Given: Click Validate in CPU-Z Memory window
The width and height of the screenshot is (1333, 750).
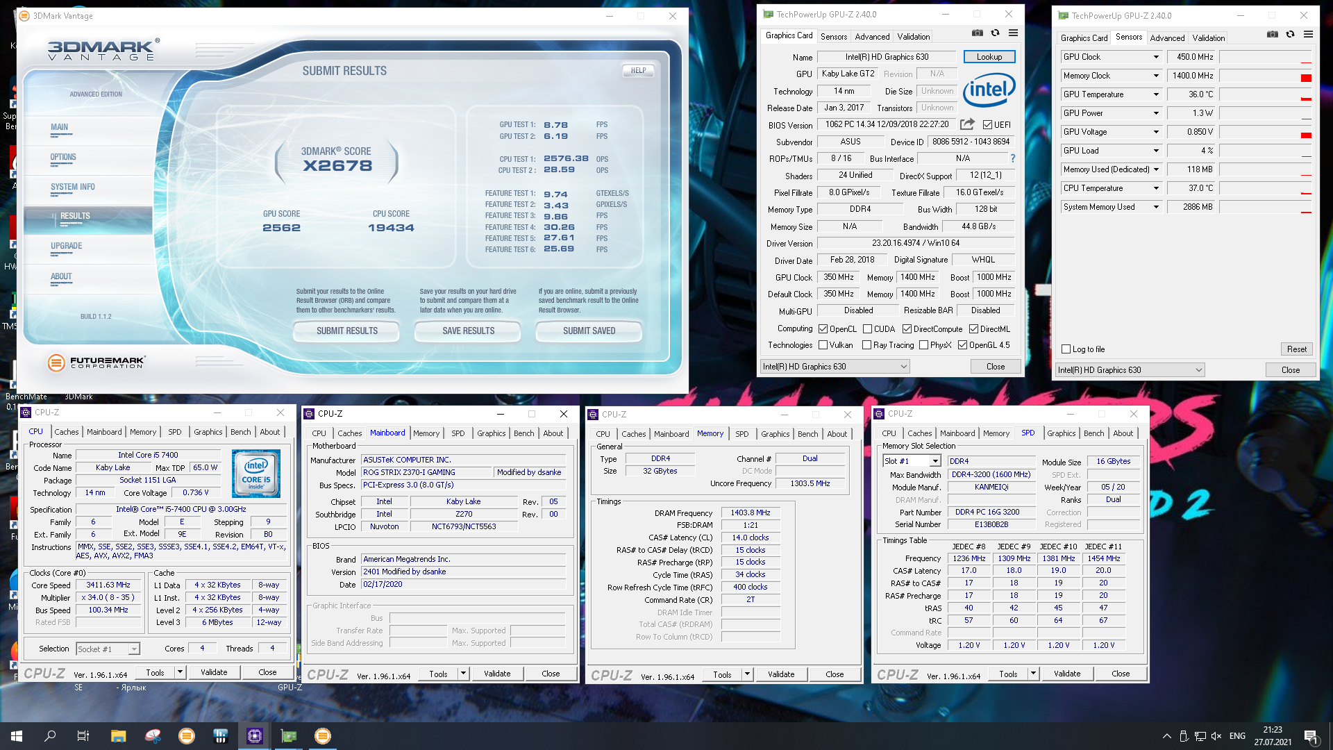Looking at the screenshot, I should (780, 674).
